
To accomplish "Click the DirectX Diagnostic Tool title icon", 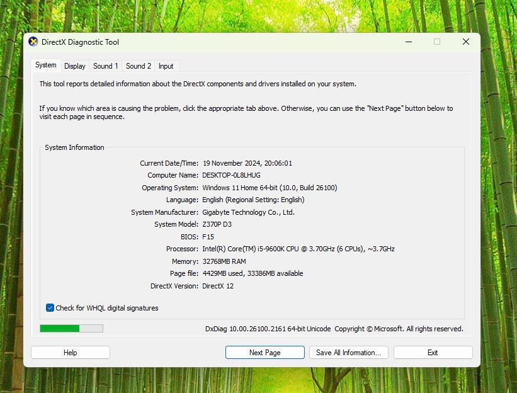I will point(33,42).
